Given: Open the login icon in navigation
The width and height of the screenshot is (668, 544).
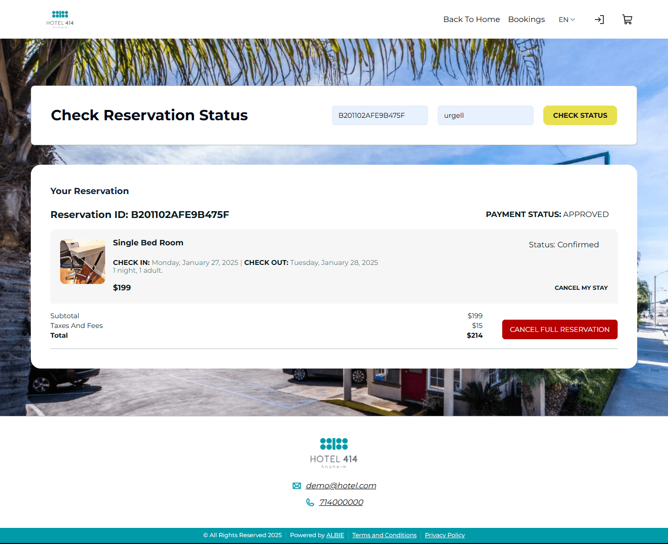Looking at the screenshot, I should coord(599,20).
